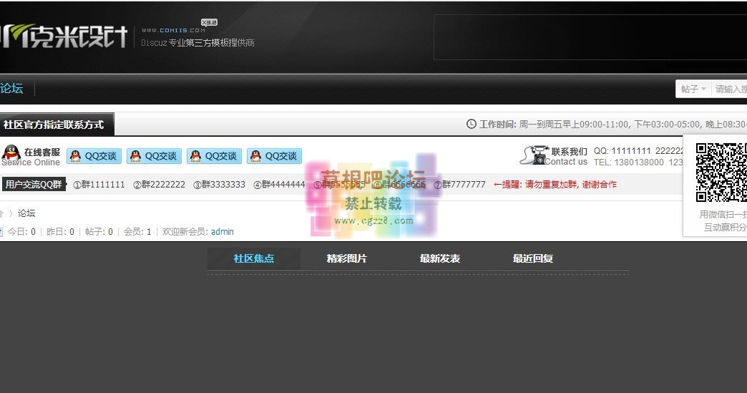Focus the search keyword input field
Screen dimensions: 747x393
[731, 89]
